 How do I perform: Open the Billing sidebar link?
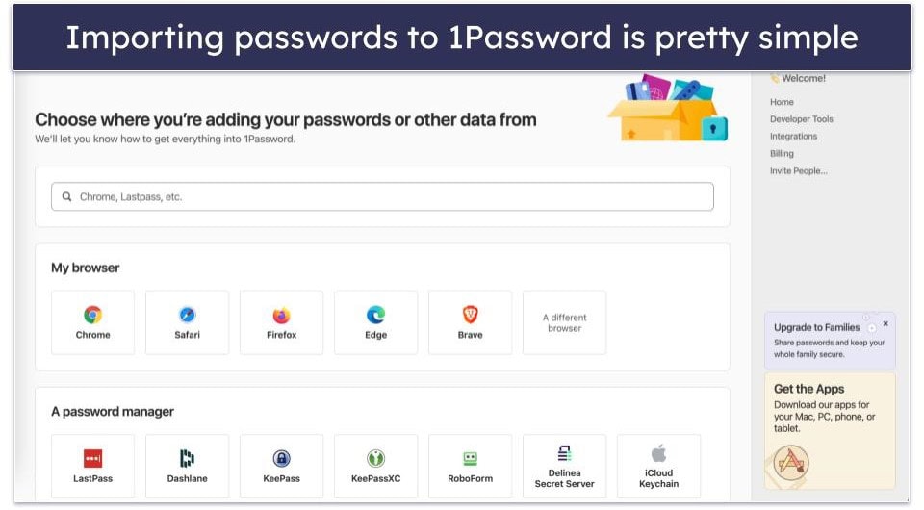[x=782, y=154]
